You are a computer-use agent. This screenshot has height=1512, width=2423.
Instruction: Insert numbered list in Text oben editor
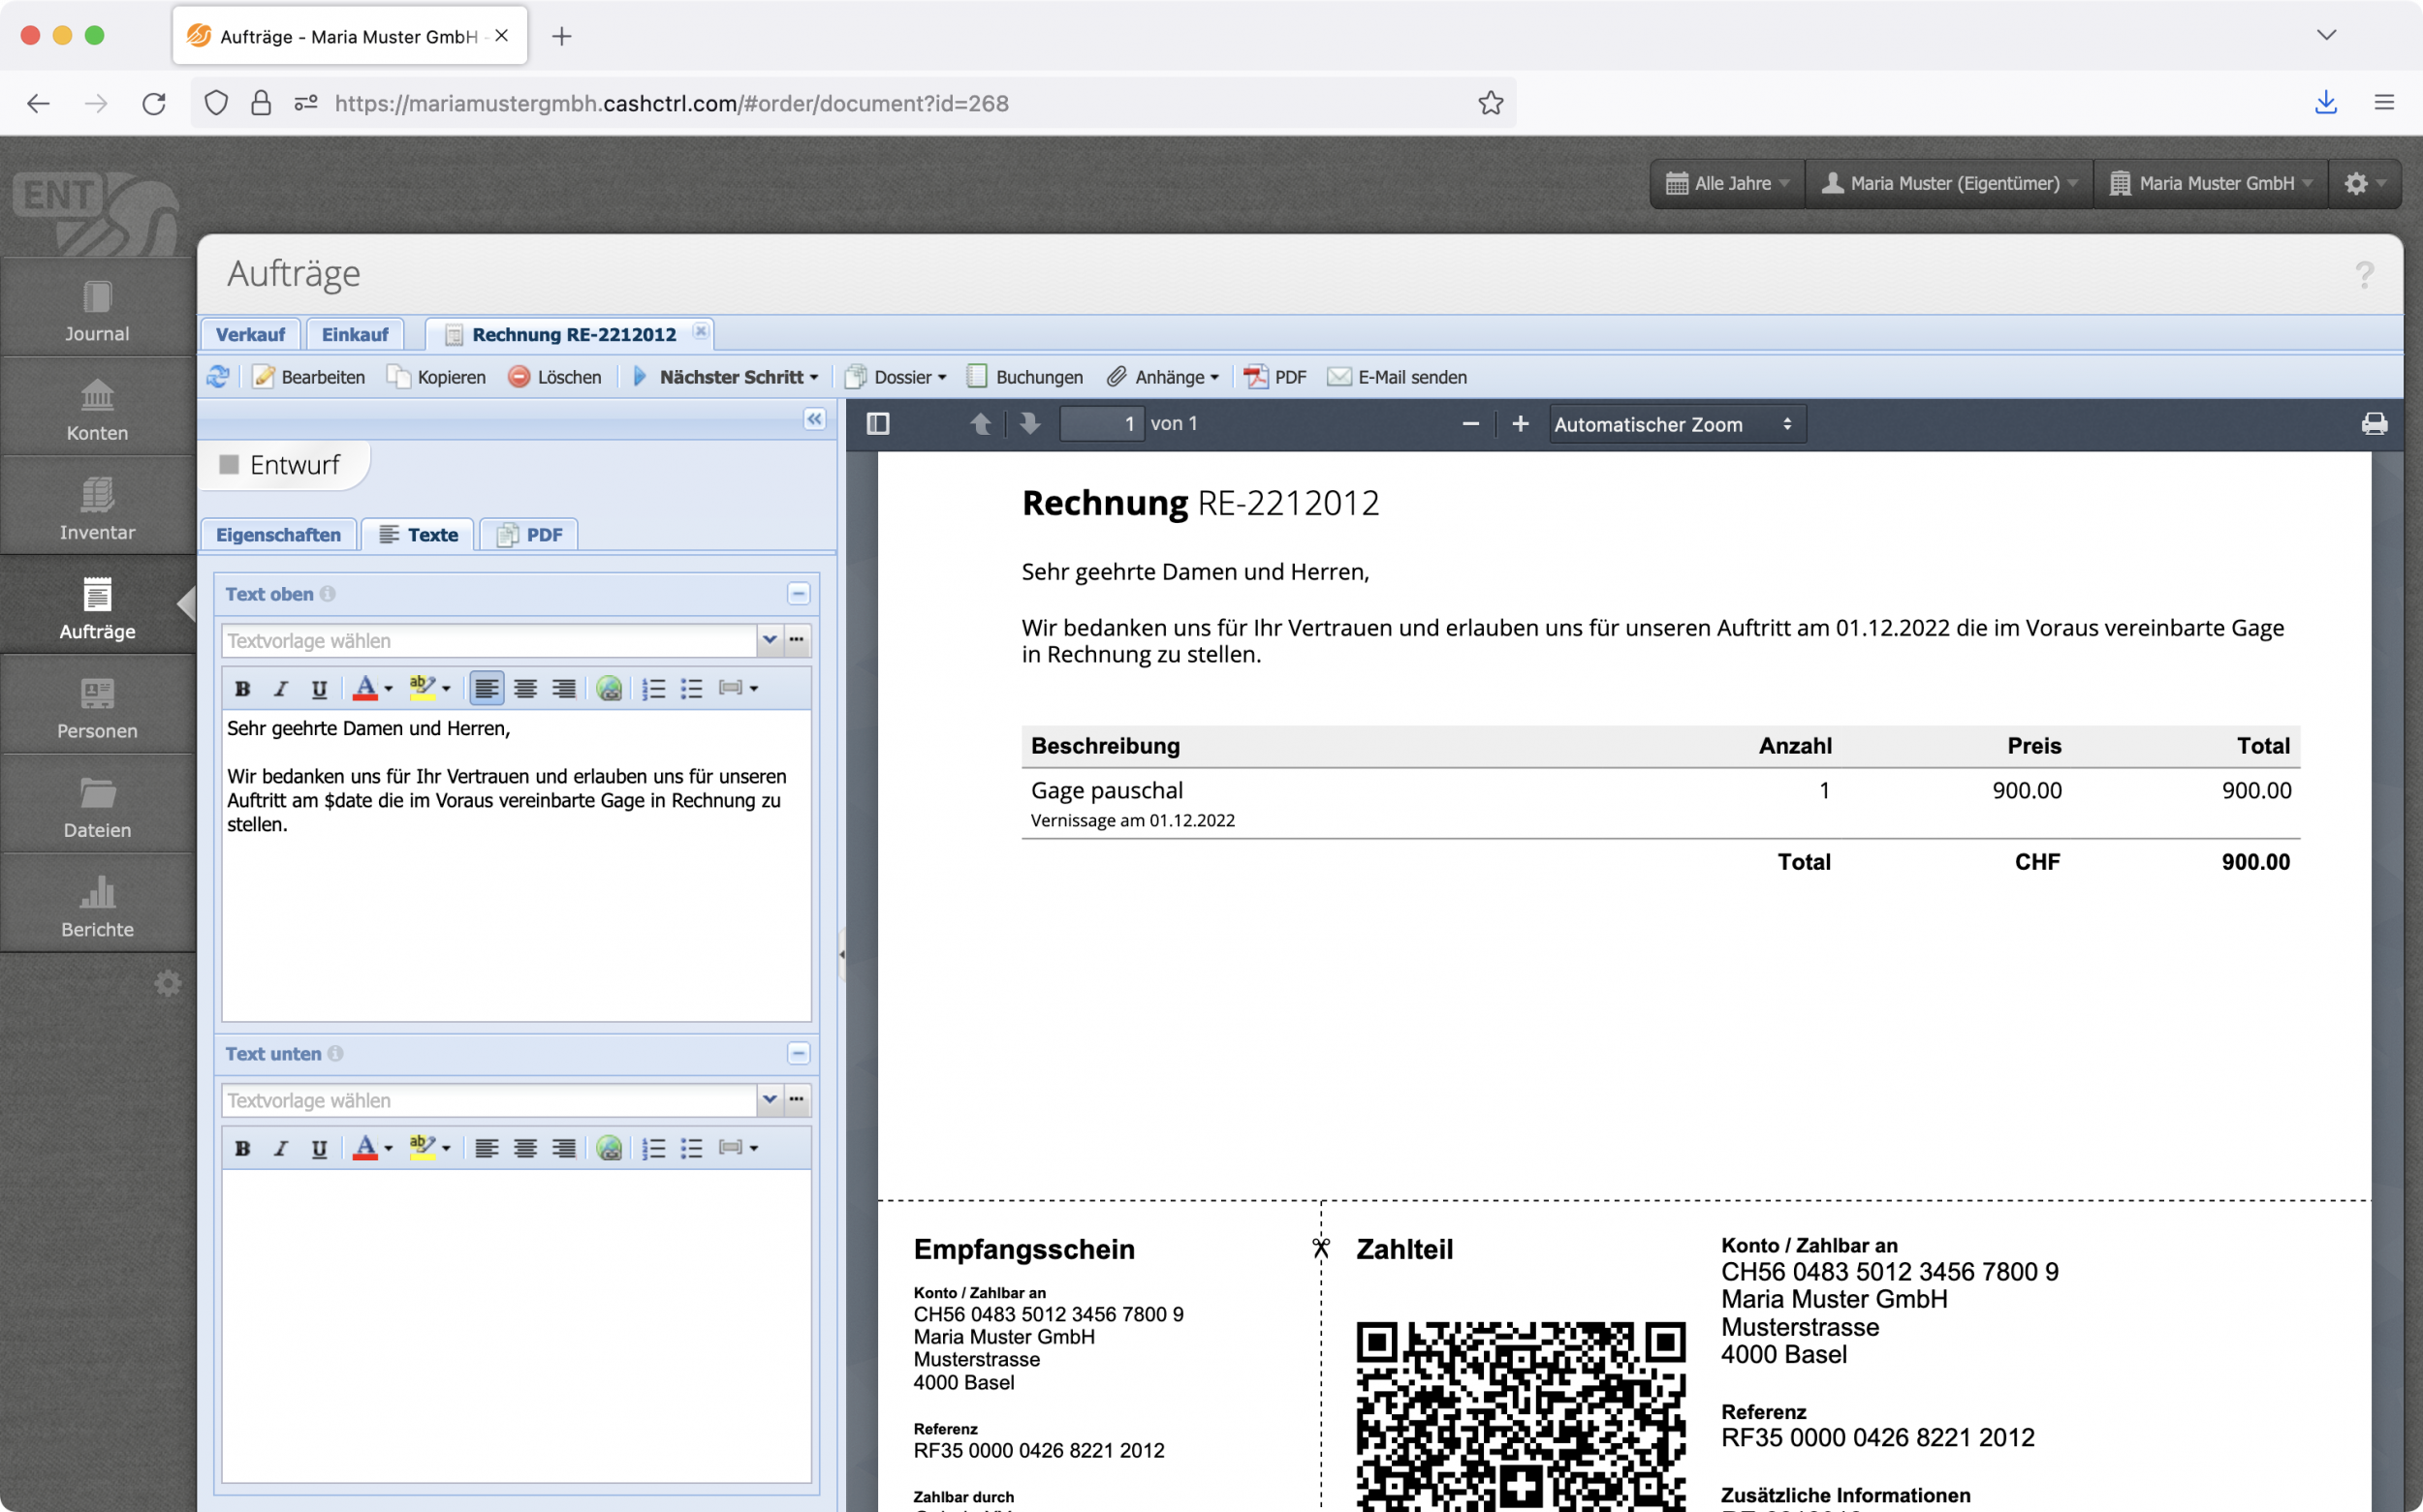click(x=653, y=688)
